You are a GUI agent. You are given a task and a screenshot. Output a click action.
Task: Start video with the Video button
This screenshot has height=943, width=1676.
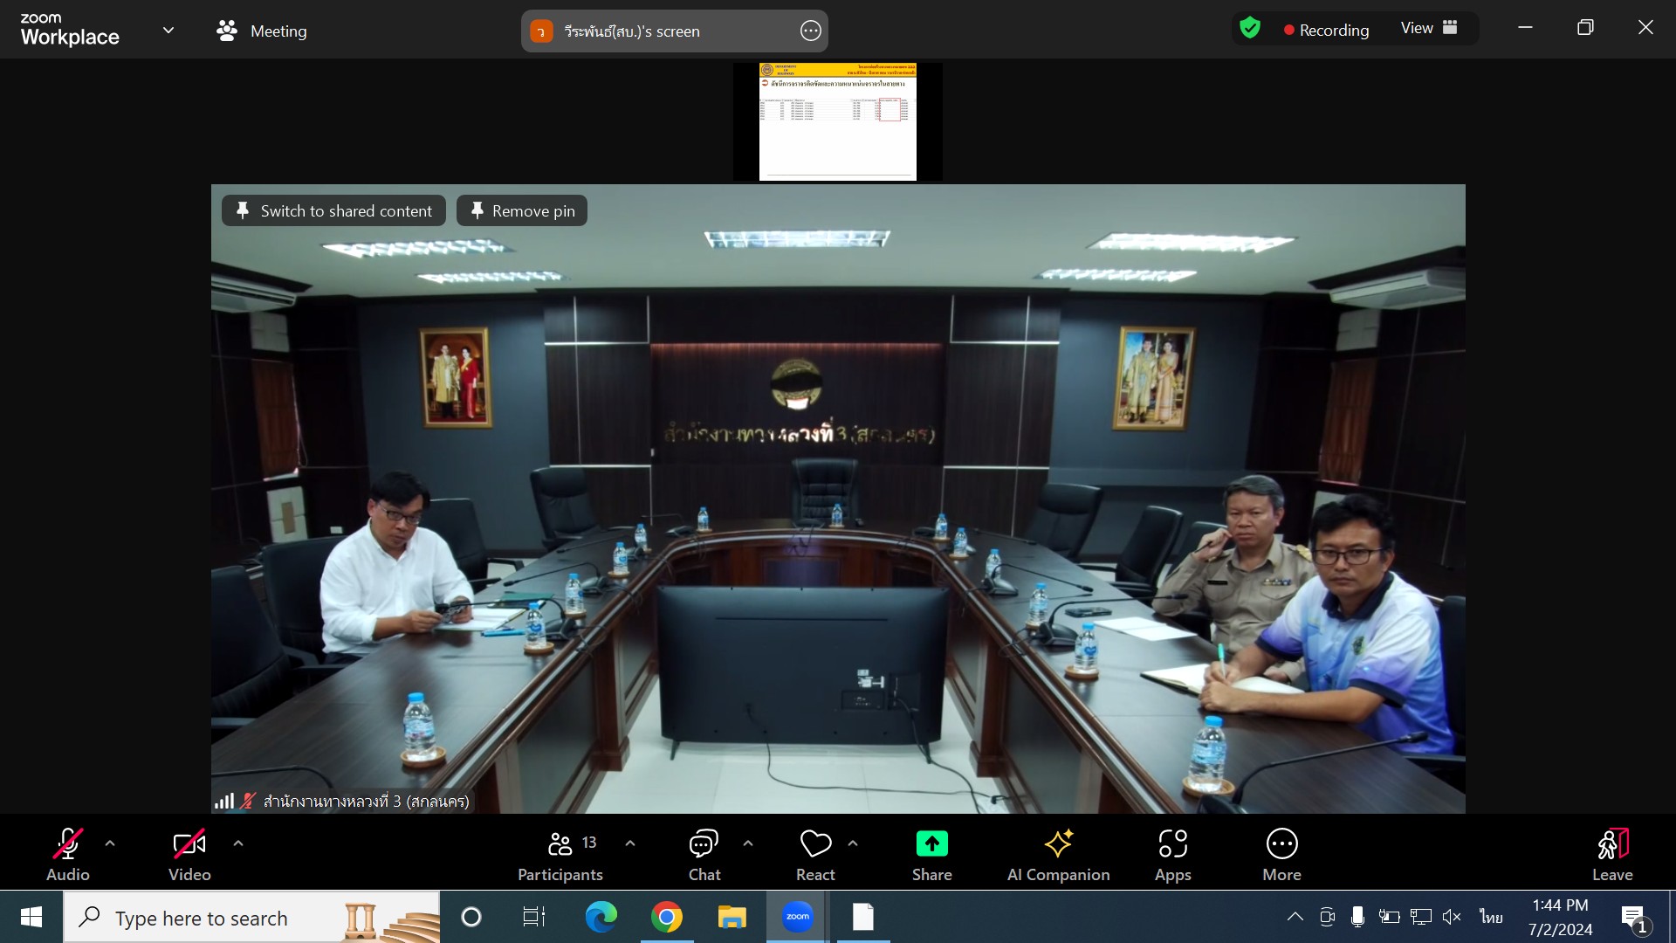(189, 844)
